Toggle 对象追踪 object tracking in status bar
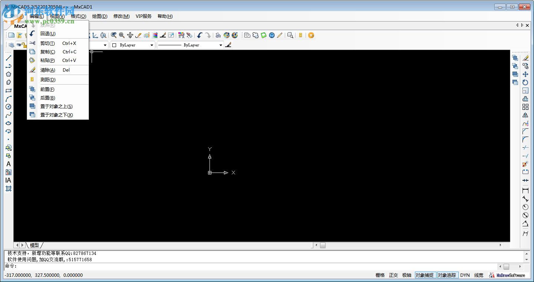This screenshot has width=534, height=282. pos(447,275)
